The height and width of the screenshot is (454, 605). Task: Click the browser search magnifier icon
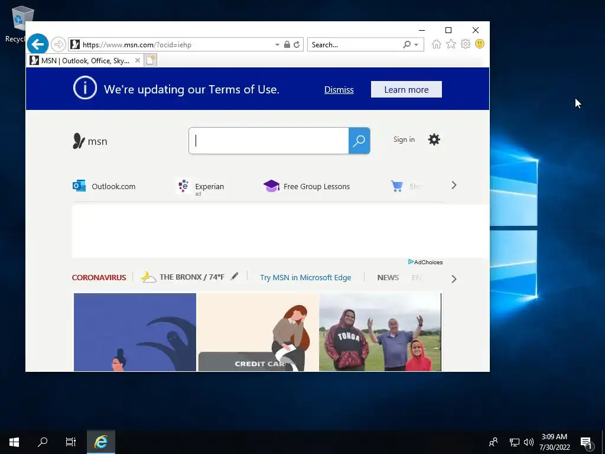pyautogui.click(x=406, y=44)
